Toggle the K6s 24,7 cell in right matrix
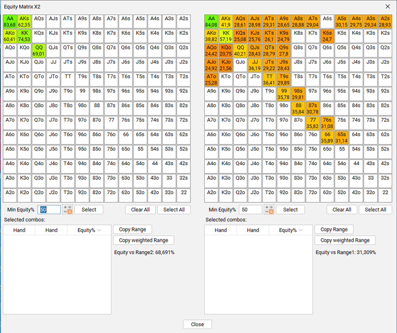Screen dimensions: 397x333 327,36
